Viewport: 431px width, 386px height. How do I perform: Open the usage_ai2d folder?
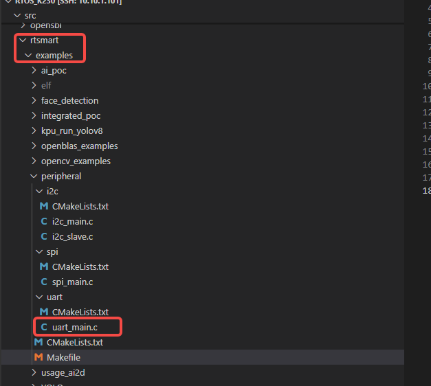63,372
